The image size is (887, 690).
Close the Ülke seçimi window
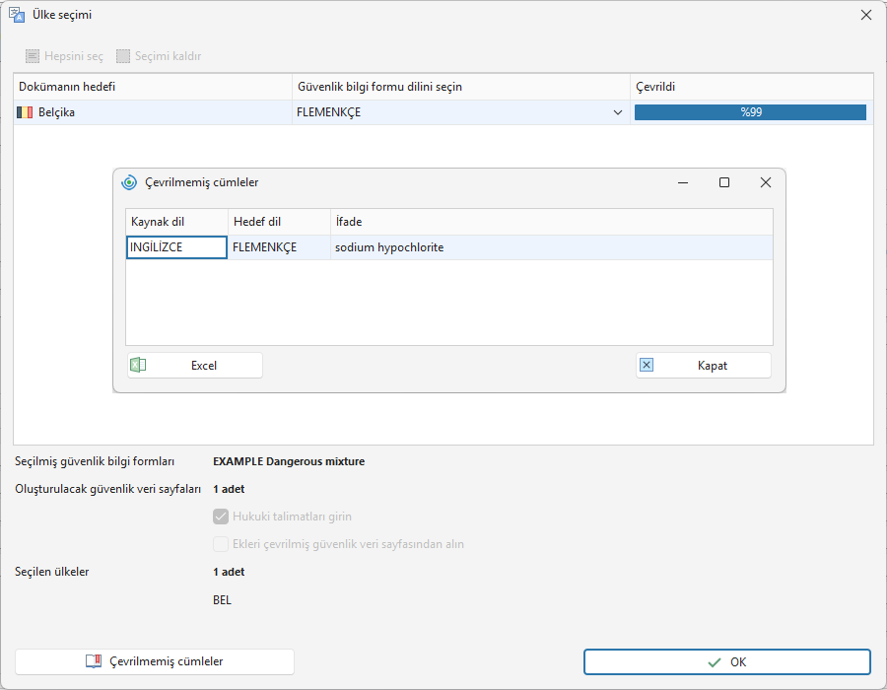pos(866,15)
